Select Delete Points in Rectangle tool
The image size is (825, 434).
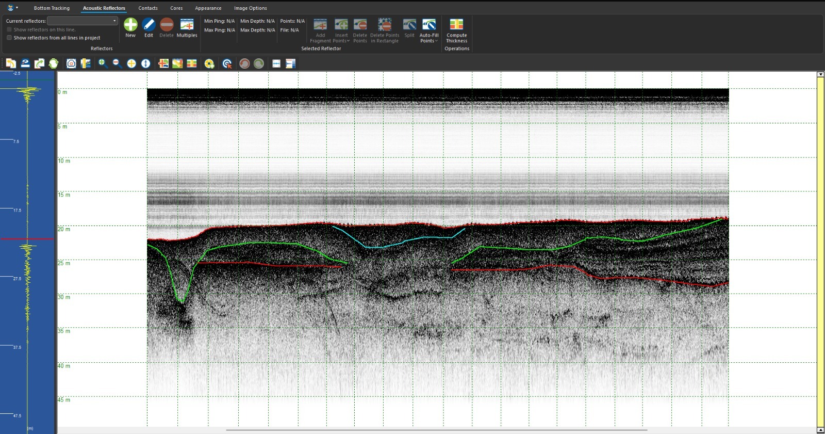coord(385,31)
